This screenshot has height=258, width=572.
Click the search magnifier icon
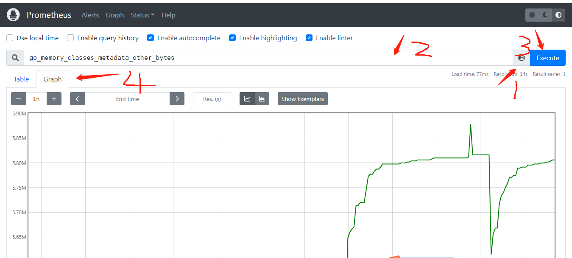(15, 58)
